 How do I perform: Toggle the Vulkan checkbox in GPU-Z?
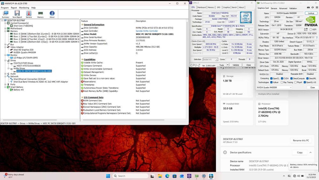pos(271,82)
